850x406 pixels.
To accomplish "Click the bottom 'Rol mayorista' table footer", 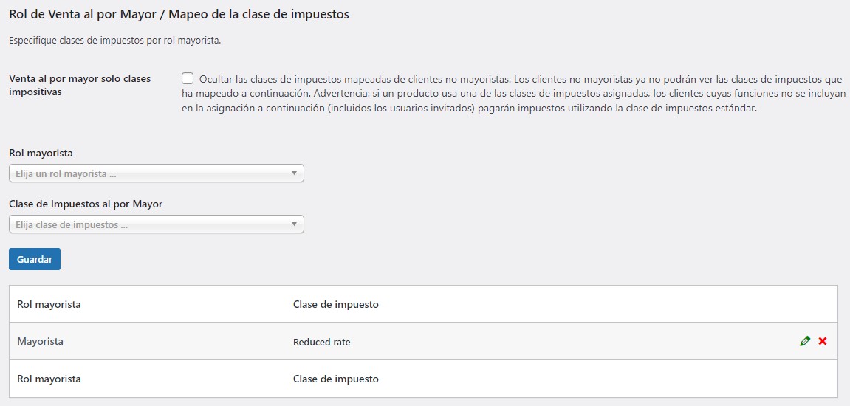I will coord(49,379).
